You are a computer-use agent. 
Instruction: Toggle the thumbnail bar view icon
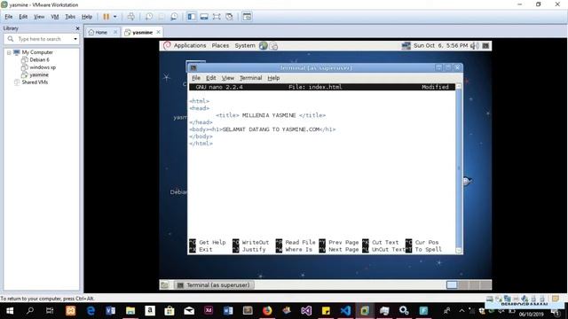pos(204,17)
